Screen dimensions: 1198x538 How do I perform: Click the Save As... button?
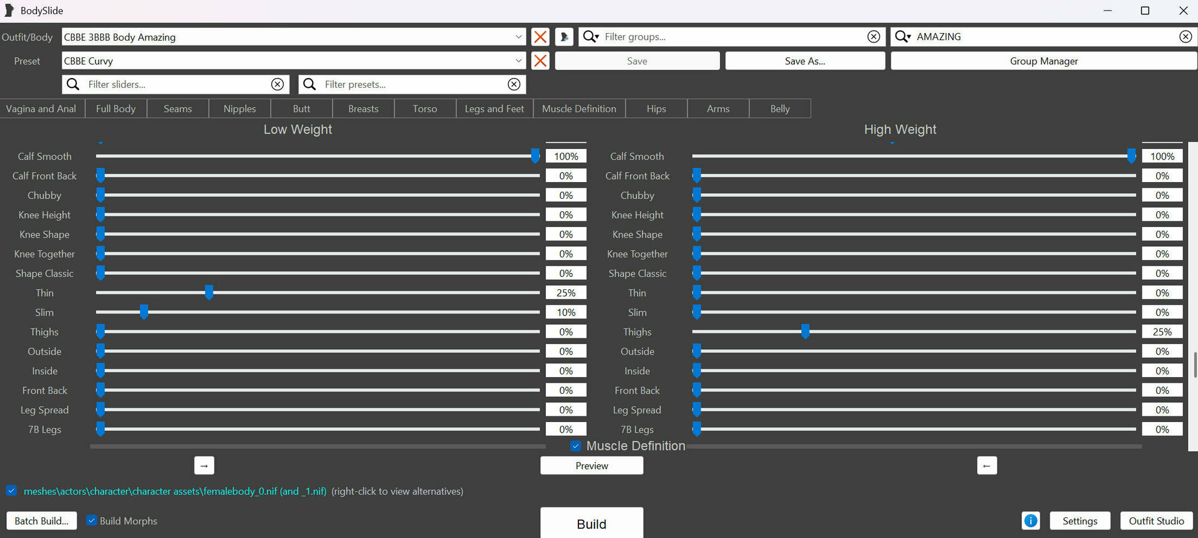point(805,61)
